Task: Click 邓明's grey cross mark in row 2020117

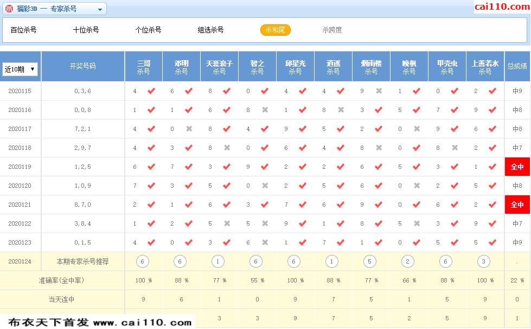Action: point(189,129)
